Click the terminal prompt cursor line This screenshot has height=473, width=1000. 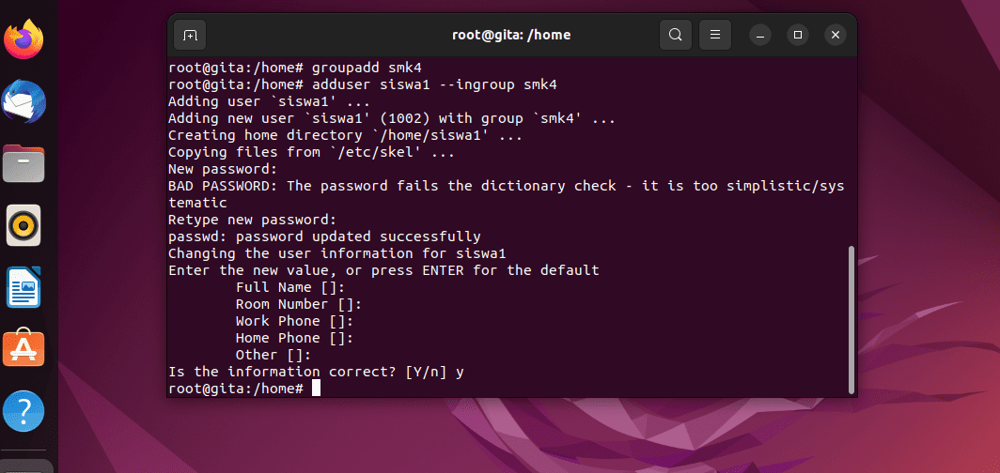click(244, 389)
